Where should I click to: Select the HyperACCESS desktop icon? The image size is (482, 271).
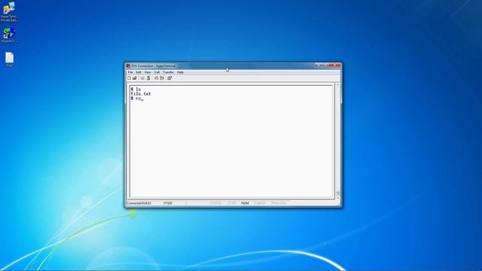click(x=9, y=35)
